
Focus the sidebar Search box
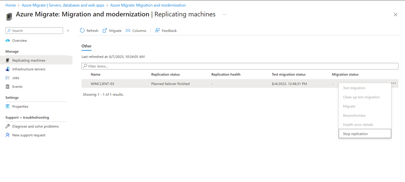tap(34, 31)
